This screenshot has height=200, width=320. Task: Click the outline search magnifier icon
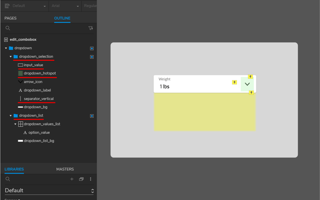tap(8, 28)
